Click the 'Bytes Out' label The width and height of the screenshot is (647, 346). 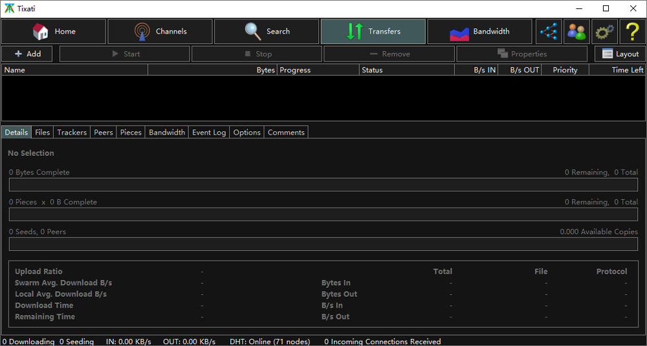(339, 294)
